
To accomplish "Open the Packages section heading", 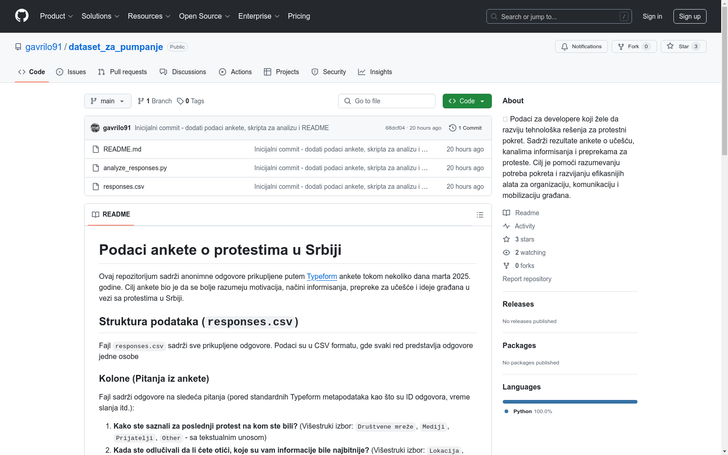I will [519, 345].
